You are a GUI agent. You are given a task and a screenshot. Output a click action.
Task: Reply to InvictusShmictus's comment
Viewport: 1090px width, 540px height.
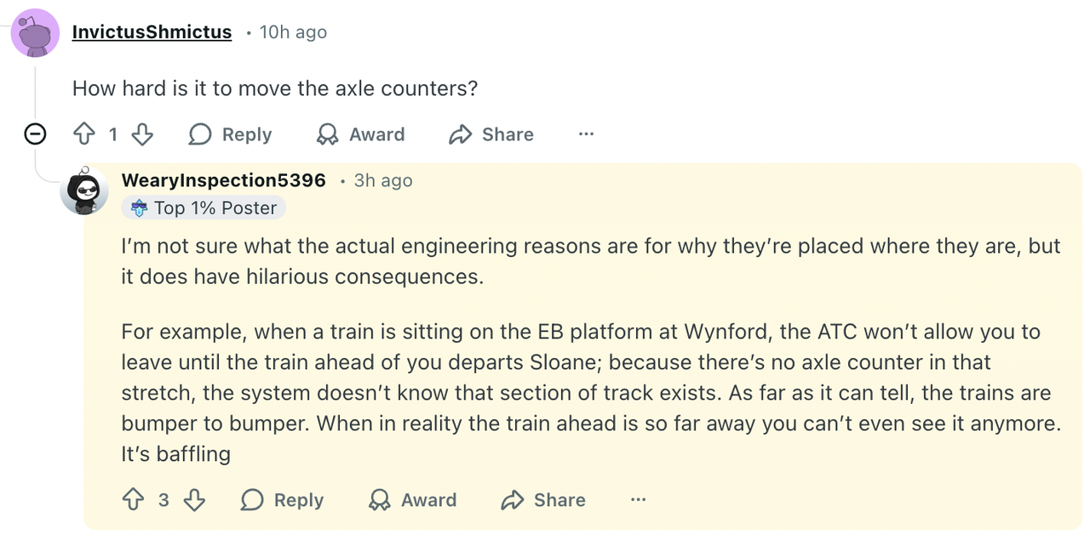coord(230,134)
